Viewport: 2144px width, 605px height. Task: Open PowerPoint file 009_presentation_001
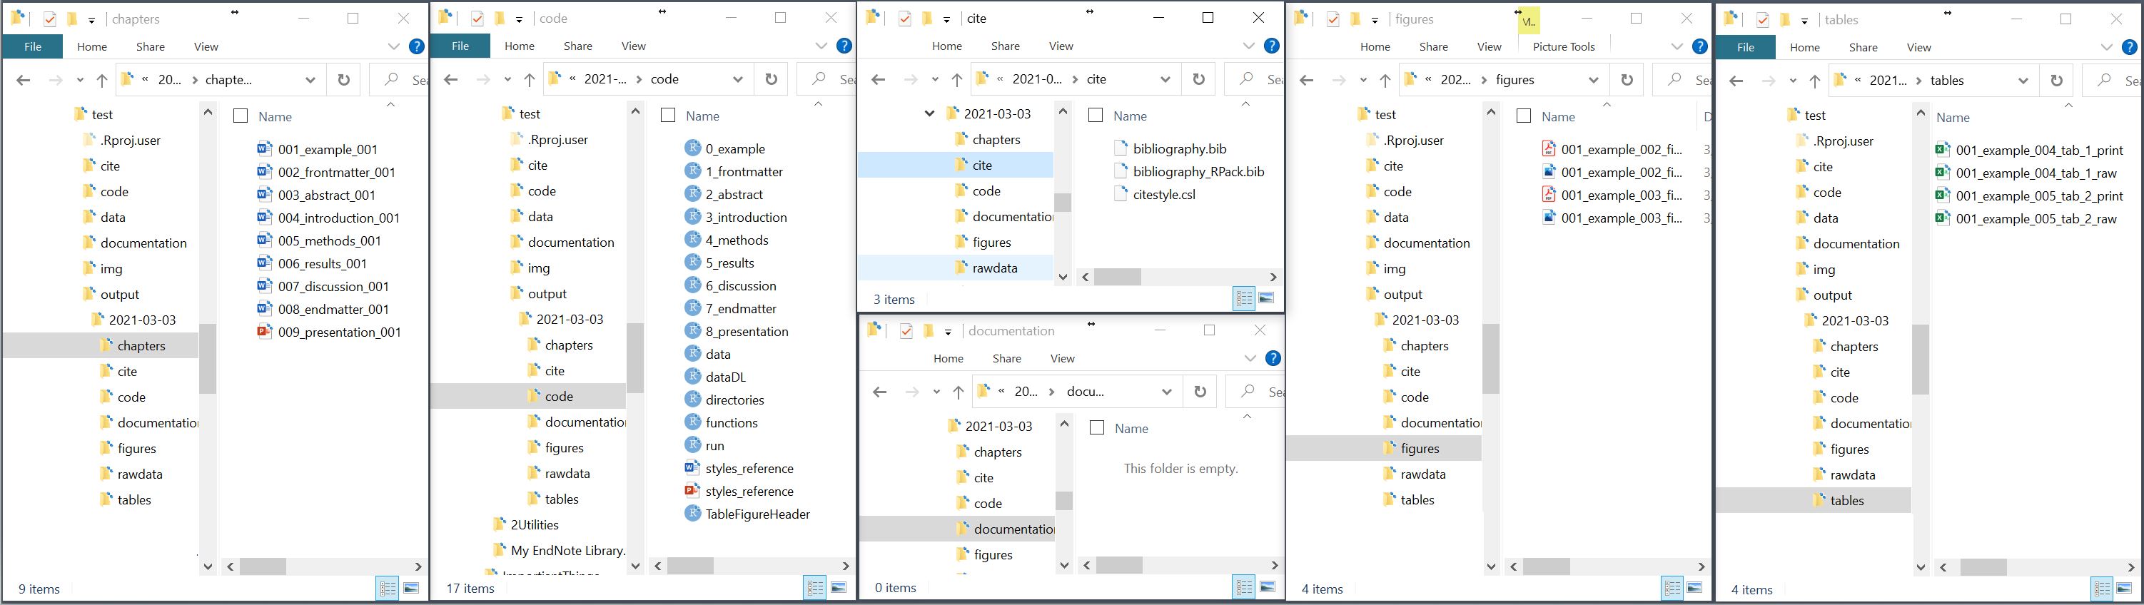(330, 332)
